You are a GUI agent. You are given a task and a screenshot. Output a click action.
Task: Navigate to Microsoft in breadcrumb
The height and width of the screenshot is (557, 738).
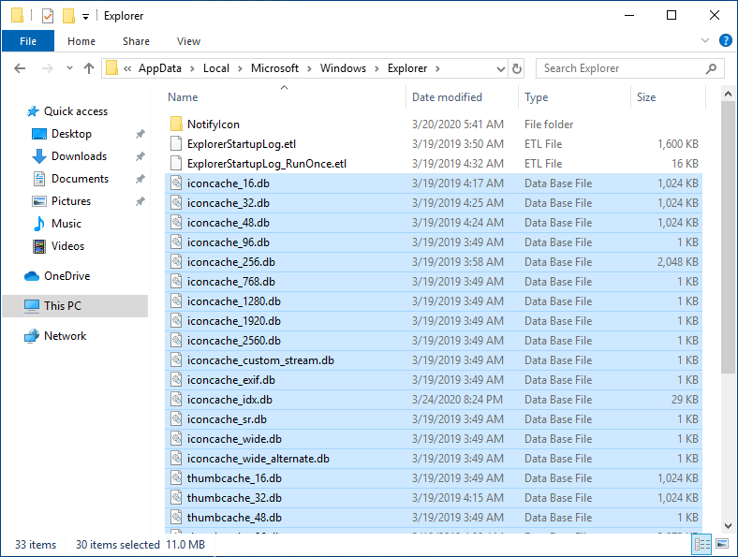pos(274,68)
